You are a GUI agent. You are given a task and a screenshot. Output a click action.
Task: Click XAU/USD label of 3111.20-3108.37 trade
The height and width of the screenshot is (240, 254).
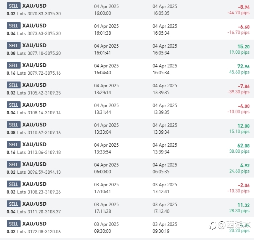tap(34, 204)
